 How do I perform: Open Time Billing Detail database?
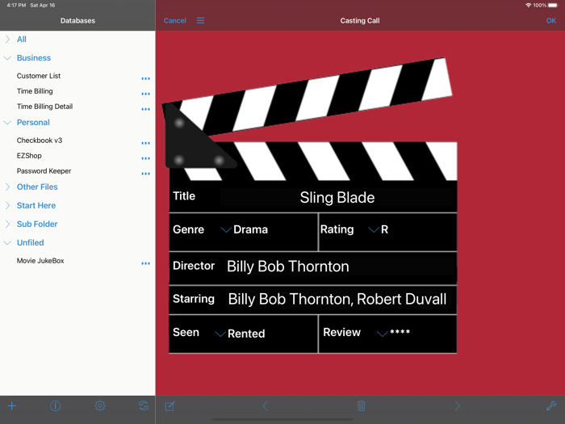click(x=44, y=107)
